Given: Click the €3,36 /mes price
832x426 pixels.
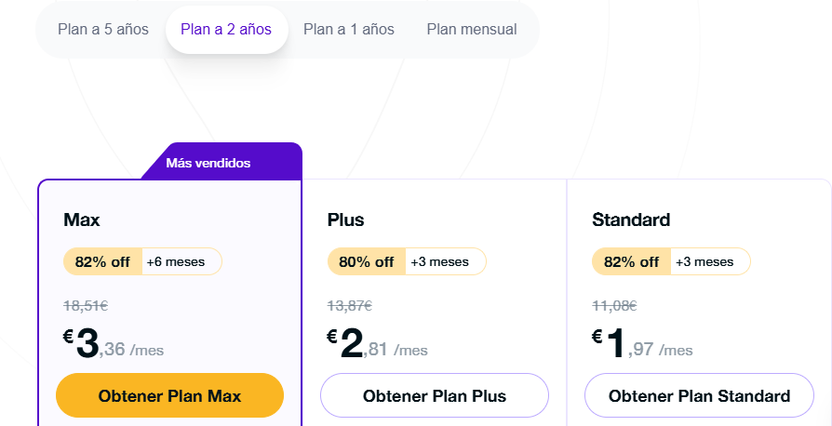Looking at the screenshot, I should click(x=114, y=344).
